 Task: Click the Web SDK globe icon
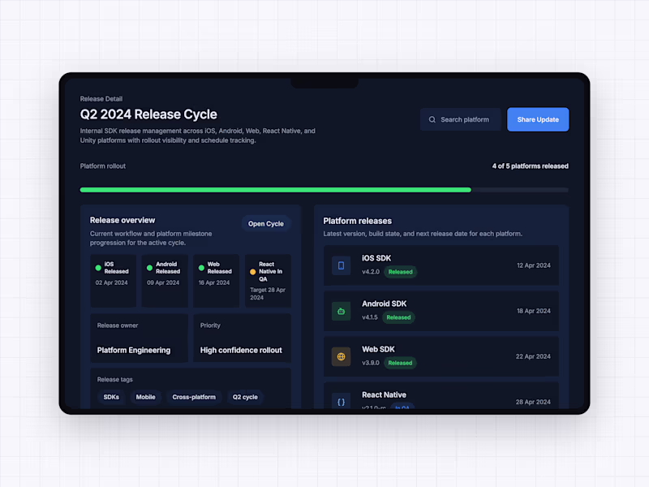coord(341,356)
